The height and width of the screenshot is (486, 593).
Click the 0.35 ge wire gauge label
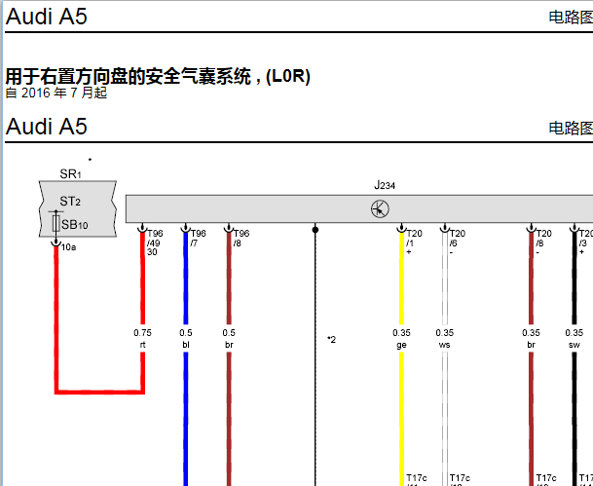[x=401, y=339]
